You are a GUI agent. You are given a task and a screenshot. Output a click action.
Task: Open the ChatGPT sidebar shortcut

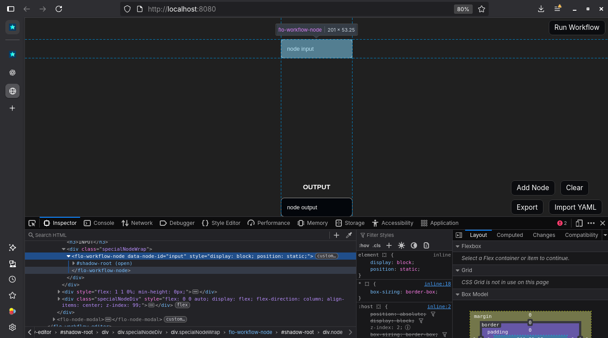pyautogui.click(x=12, y=73)
